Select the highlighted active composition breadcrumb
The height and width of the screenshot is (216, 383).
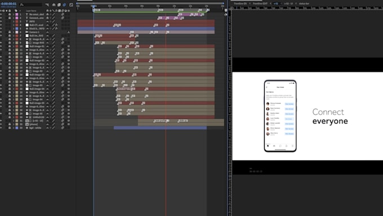[276, 4]
